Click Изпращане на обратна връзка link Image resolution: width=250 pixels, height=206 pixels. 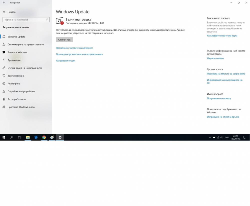223,117
